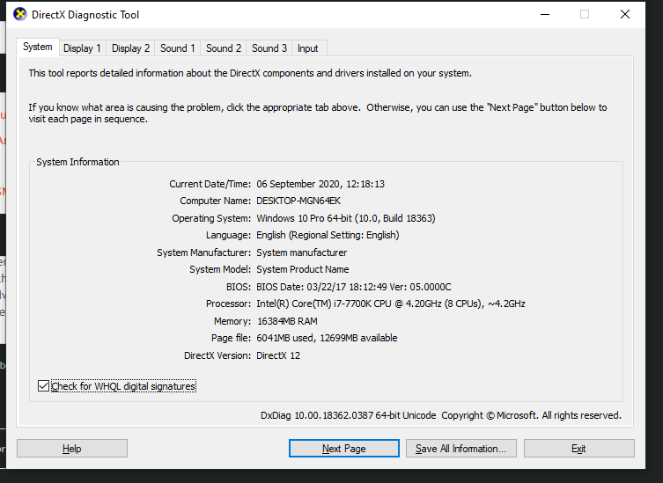Image resolution: width=663 pixels, height=483 pixels.
Task: Click the DxDiag 10.00.18362.0387 version text
Action: (x=348, y=415)
